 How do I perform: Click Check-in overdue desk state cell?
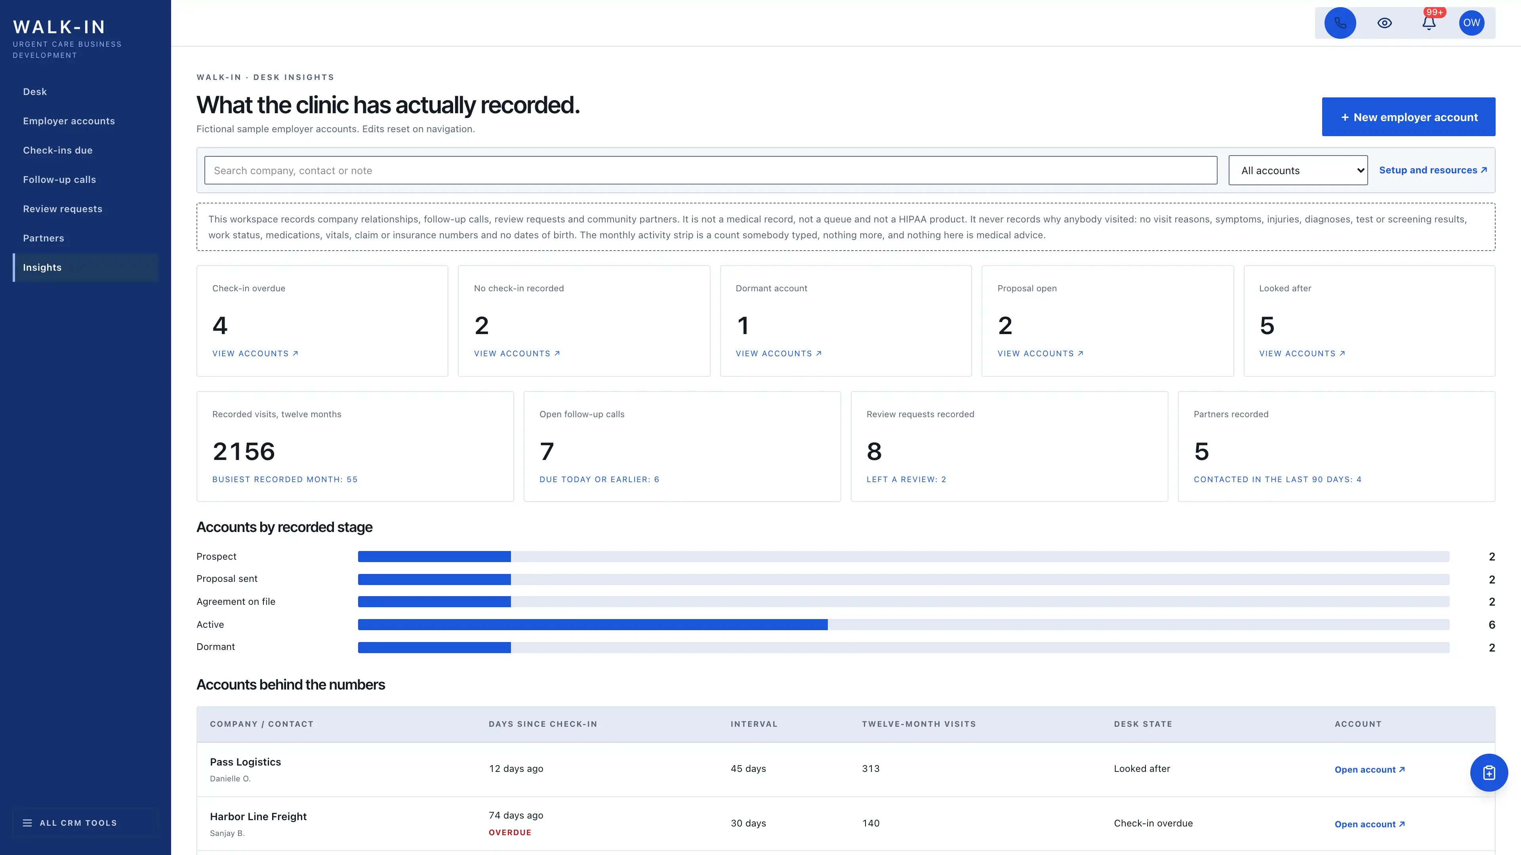click(1153, 823)
